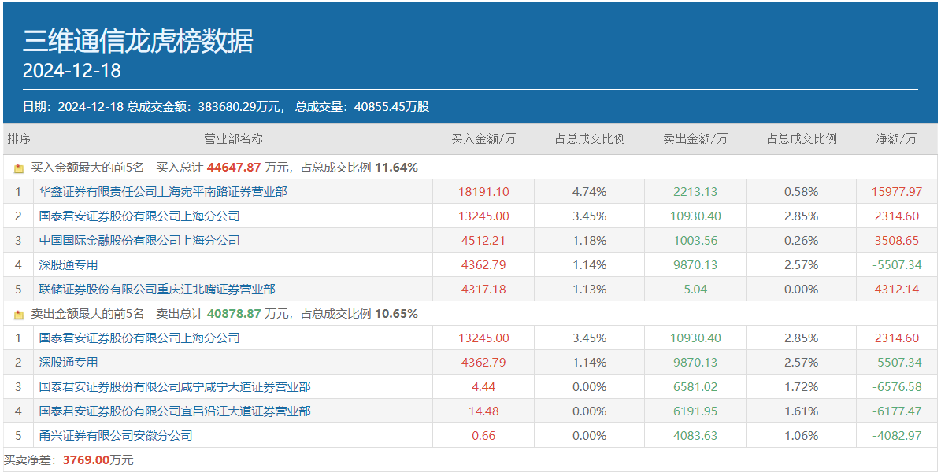Click the 买入金额/万 column header
This screenshot has height=476, width=941.
tap(483, 138)
